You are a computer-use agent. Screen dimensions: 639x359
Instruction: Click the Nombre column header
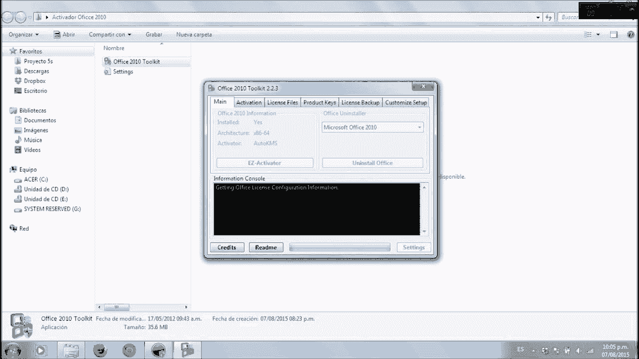click(114, 48)
